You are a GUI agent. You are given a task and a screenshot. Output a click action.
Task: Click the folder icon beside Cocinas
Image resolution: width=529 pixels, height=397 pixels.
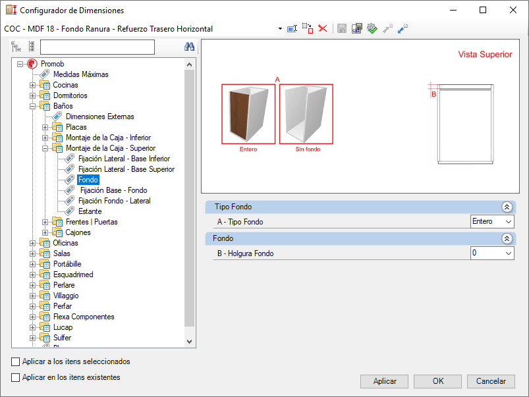[x=45, y=85]
